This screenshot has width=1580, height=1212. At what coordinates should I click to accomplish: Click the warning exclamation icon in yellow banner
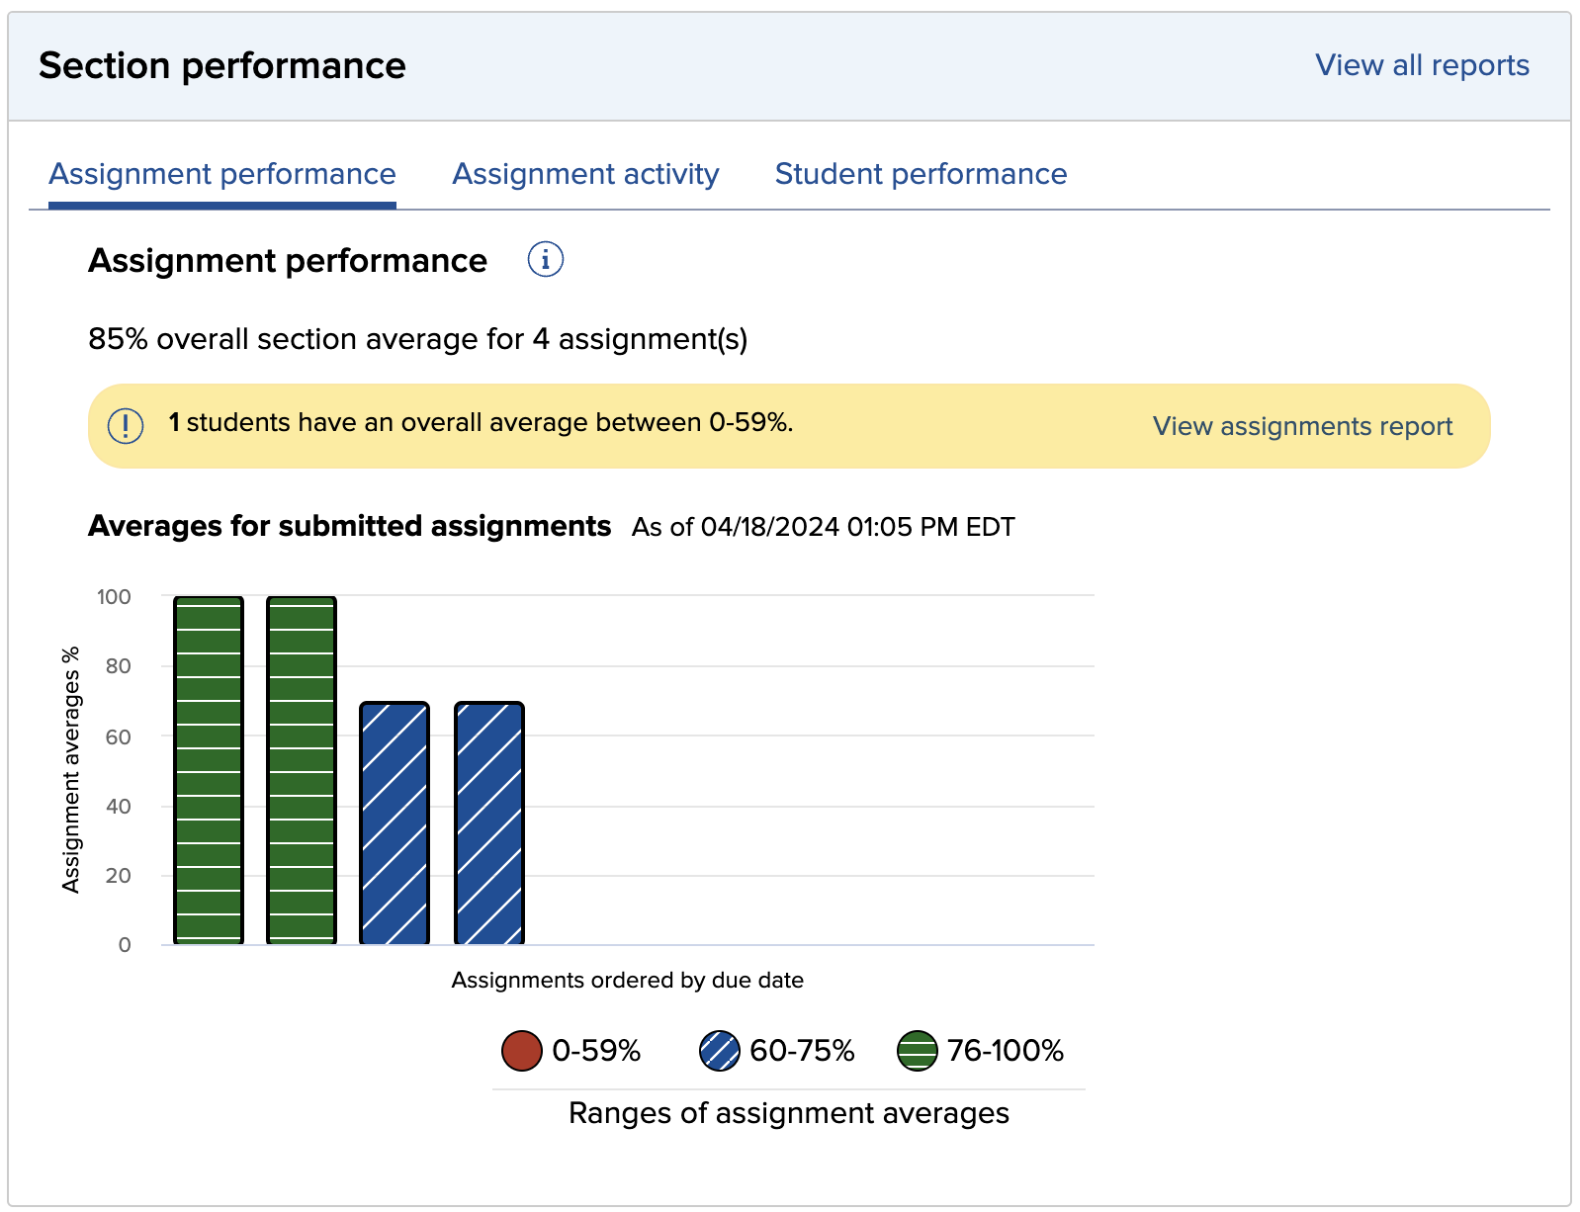pos(126,426)
